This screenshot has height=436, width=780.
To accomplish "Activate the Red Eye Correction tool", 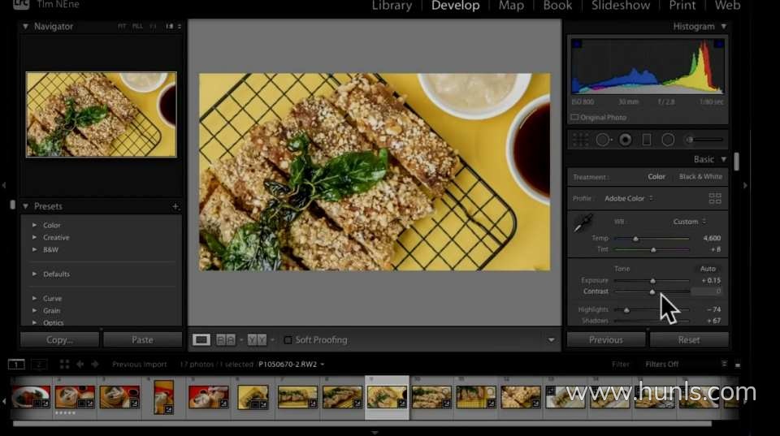I will pos(625,140).
